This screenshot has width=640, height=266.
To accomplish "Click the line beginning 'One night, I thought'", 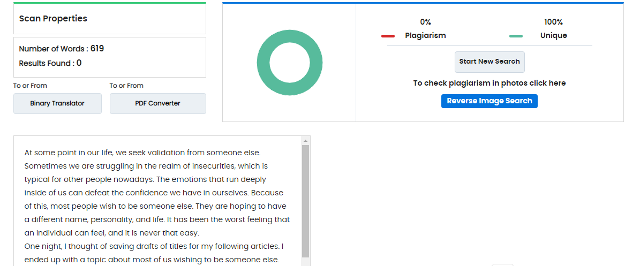I will (x=154, y=246).
